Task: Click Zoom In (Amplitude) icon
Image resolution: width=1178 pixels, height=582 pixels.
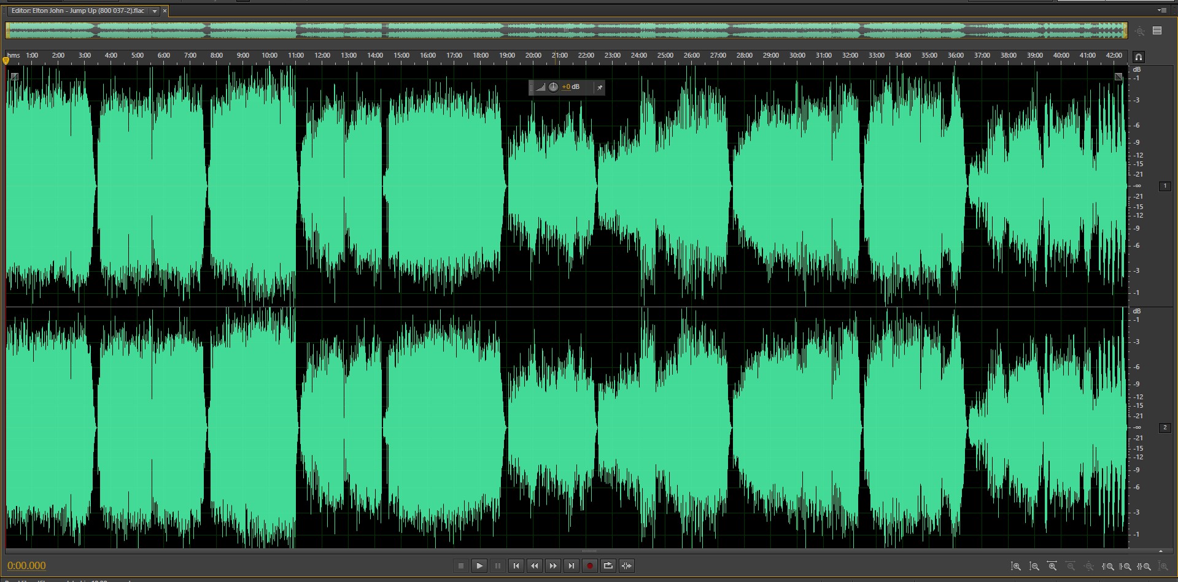Action: (x=1016, y=566)
